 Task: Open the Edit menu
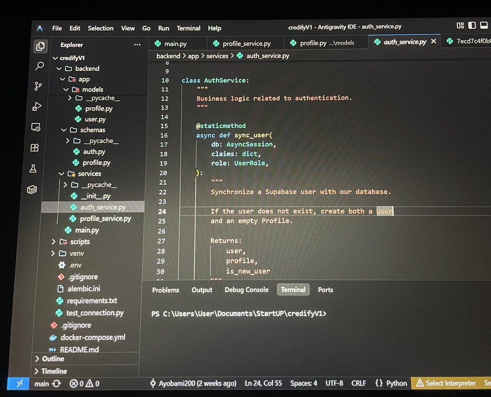[75, 28]
